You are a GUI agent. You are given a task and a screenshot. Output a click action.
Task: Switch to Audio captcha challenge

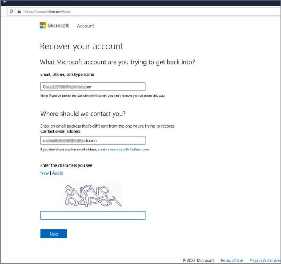tap(57, 173)
